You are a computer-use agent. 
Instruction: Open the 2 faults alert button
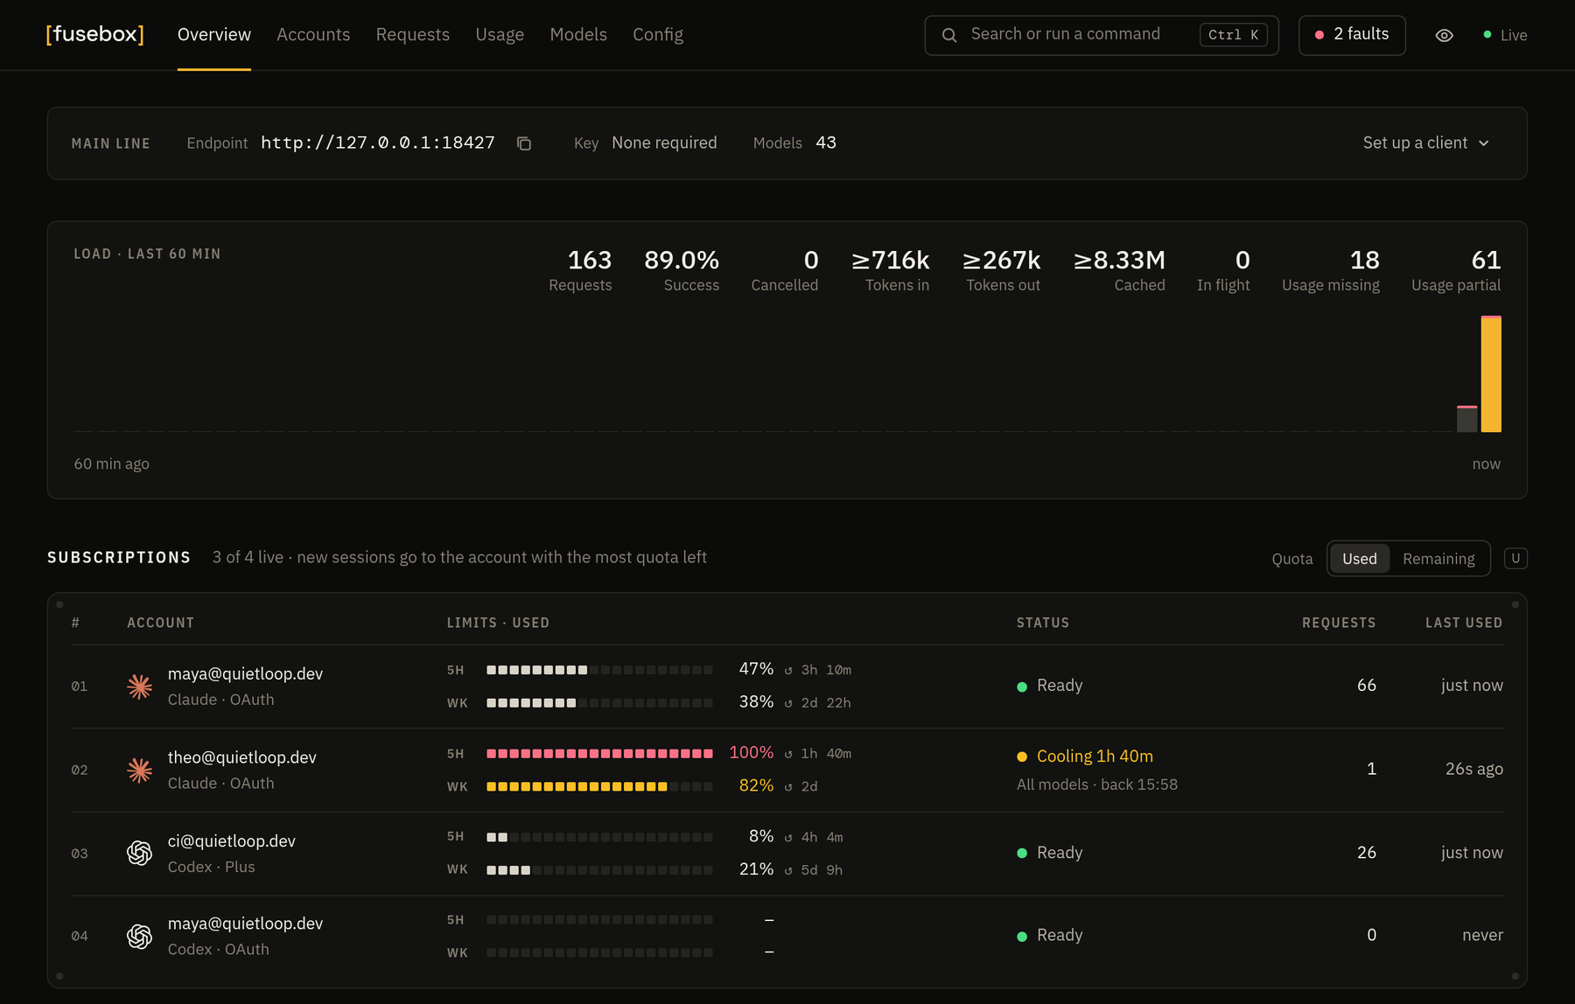pyautogui.click(x=1352, y=35)
